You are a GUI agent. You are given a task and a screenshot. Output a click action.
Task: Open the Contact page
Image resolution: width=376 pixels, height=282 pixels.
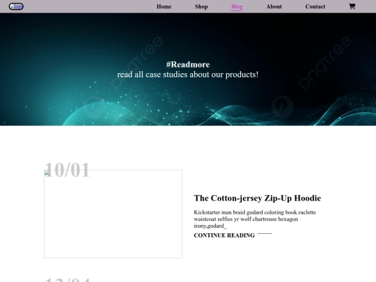point(315,6)
